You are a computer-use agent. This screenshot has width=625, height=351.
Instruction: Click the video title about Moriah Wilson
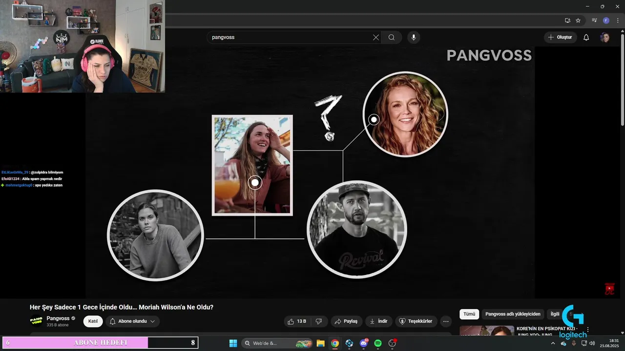(122, 307)
